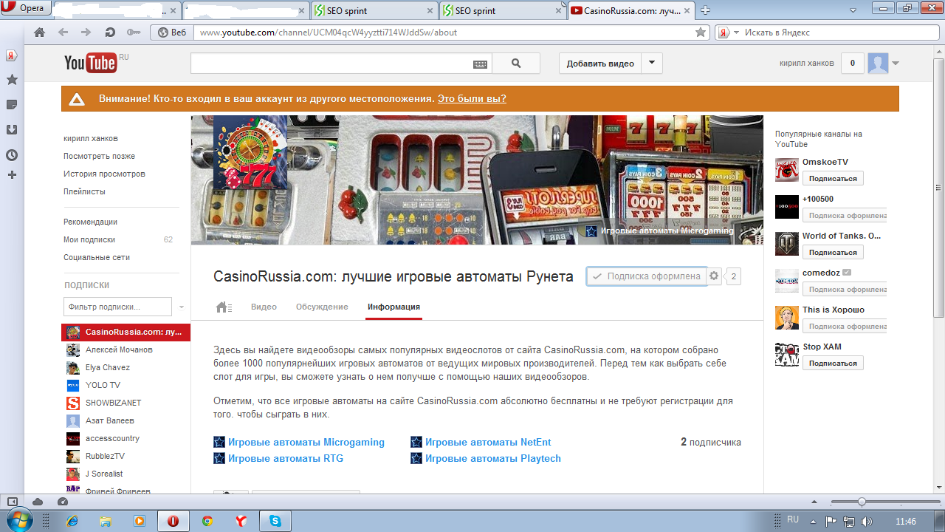Subscribe to World of Tanks channel

(x=833, y=253)
